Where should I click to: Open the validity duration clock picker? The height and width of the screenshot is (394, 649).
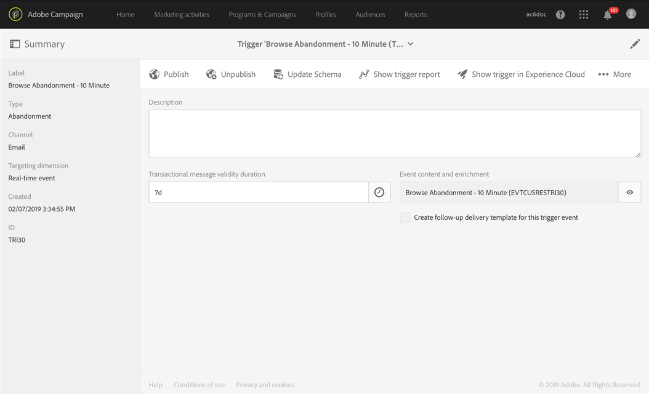point(379,193)
